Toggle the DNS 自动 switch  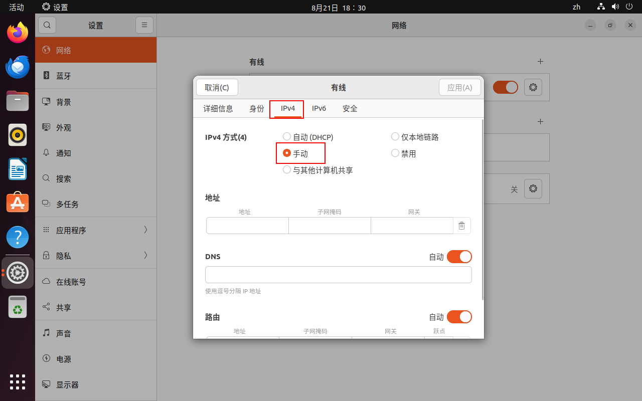[459, 257]
